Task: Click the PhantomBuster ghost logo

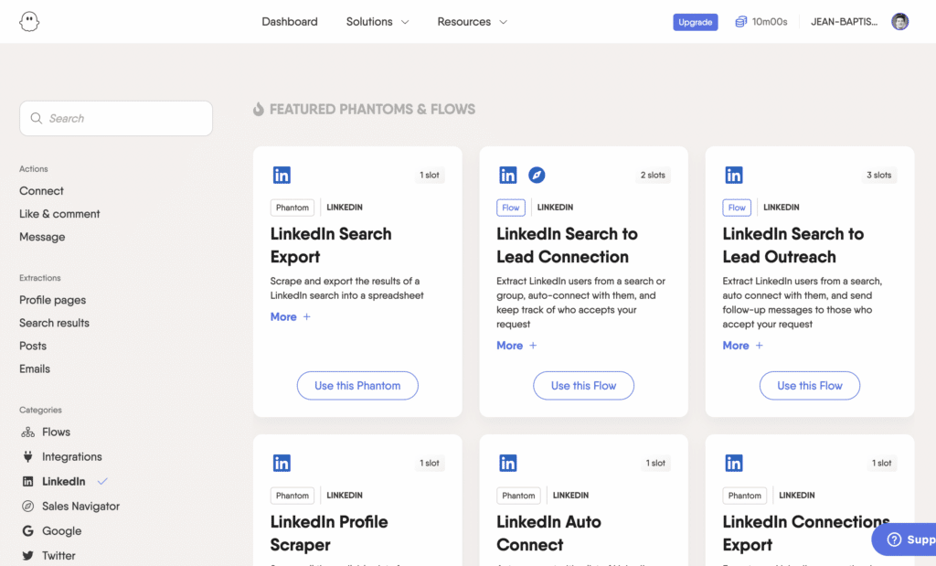Action: point(28,22)
